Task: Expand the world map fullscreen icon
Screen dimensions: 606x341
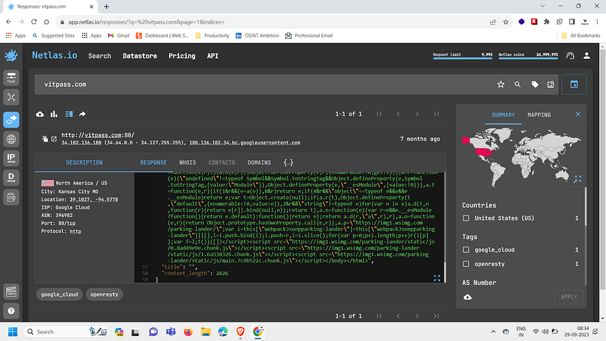Action: click(x=578, y=179)
